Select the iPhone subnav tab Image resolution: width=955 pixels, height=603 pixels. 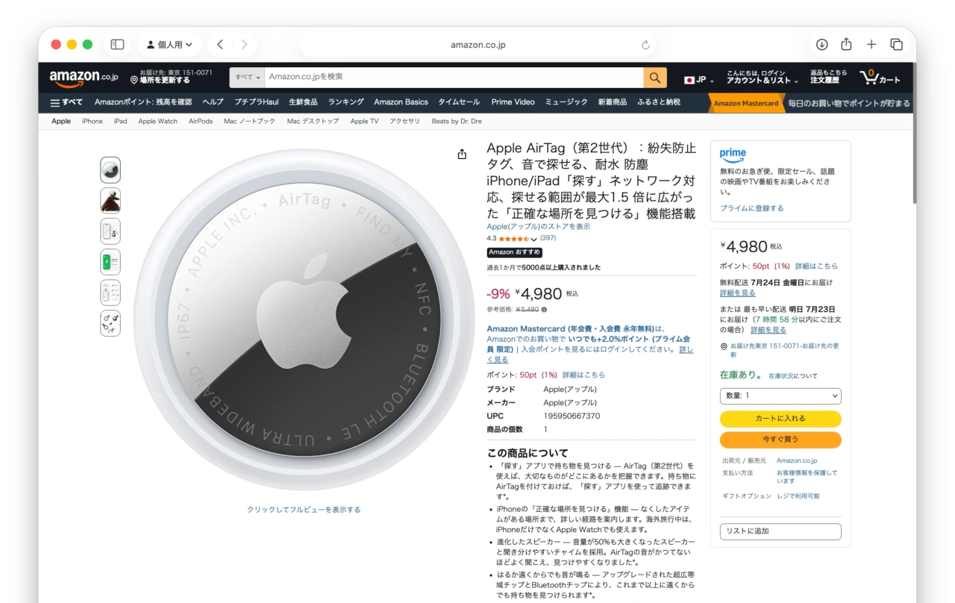click(x=93, y=121)
